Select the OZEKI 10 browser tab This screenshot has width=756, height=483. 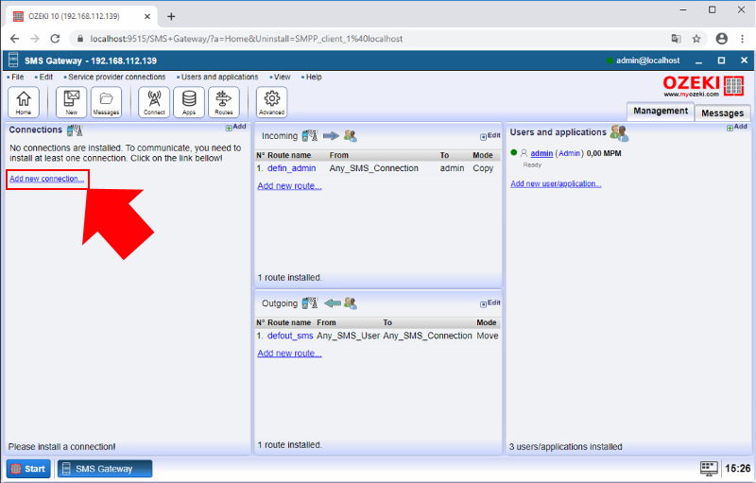click(x=82, y=16)
